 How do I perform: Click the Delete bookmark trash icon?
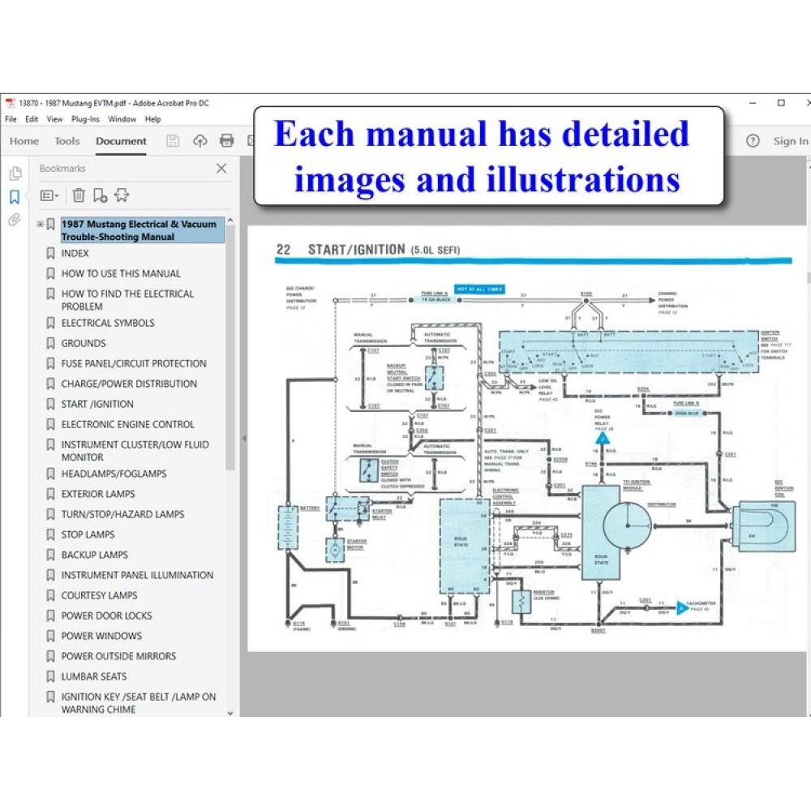79,195
